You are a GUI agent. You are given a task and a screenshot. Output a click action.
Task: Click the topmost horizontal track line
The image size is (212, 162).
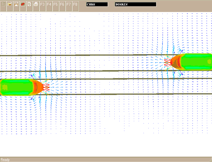[86, 55]
